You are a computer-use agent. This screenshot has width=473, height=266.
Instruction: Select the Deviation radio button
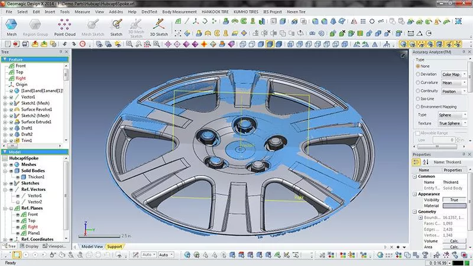[x=417, y=74]
